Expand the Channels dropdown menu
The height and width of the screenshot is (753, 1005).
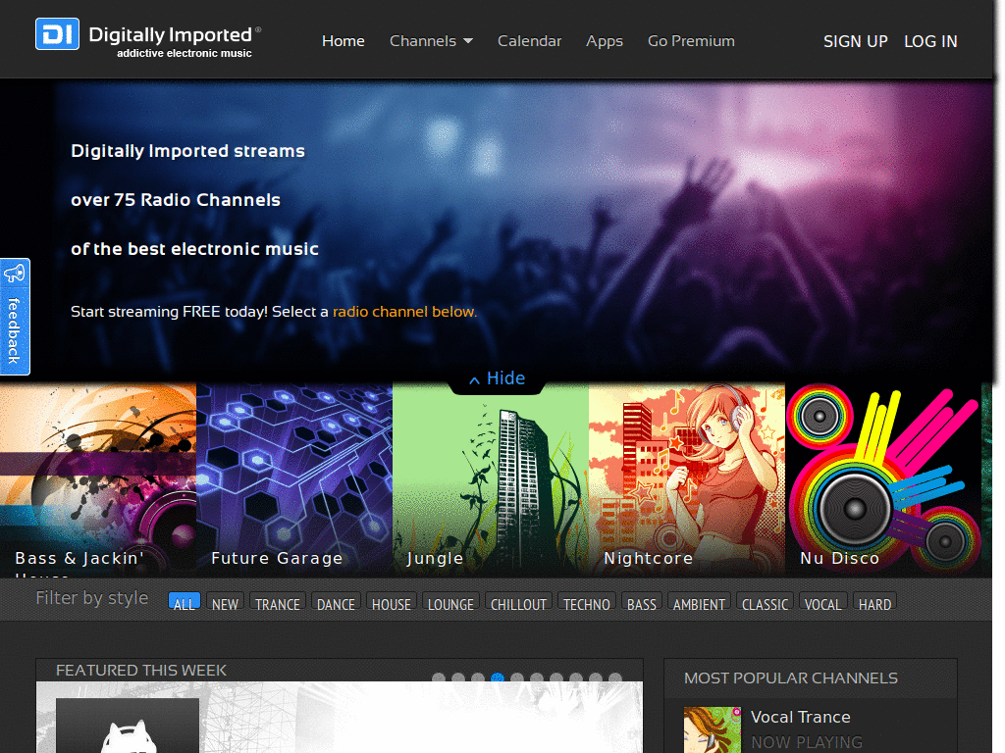[431, 41]
